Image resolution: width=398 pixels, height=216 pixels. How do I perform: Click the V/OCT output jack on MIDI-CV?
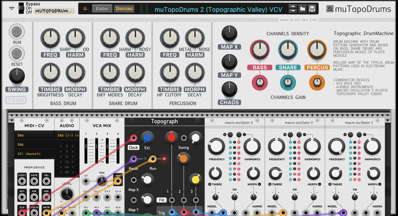[22, 181]
